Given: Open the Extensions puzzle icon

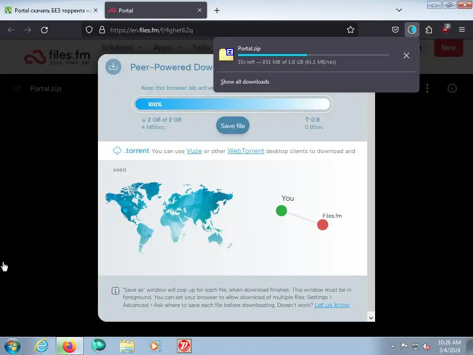Looking at the screenshot, I should [x=429, y=30].
